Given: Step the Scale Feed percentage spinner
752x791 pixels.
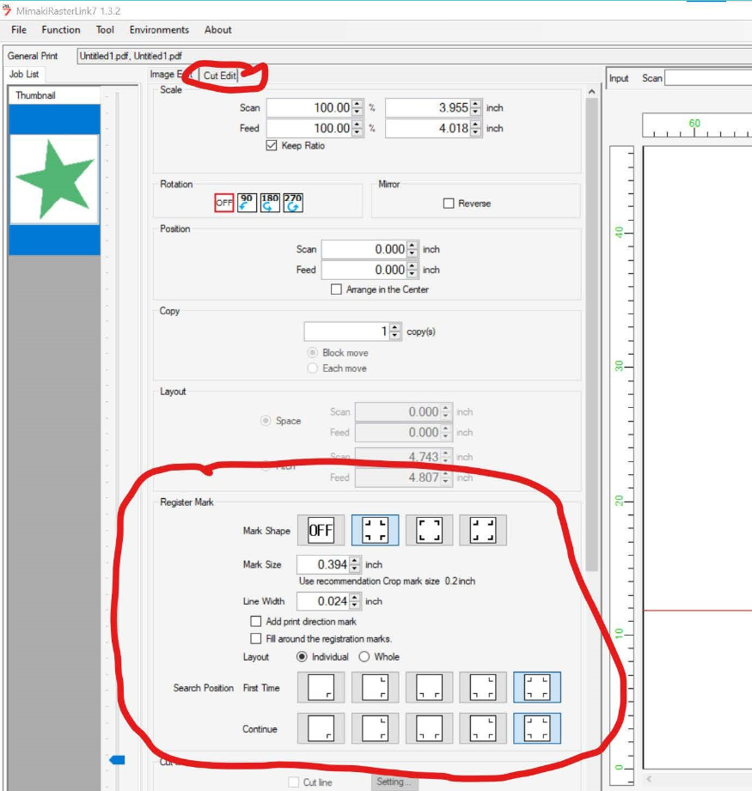Looking at the screenshot, I should [x=358, y=128].
